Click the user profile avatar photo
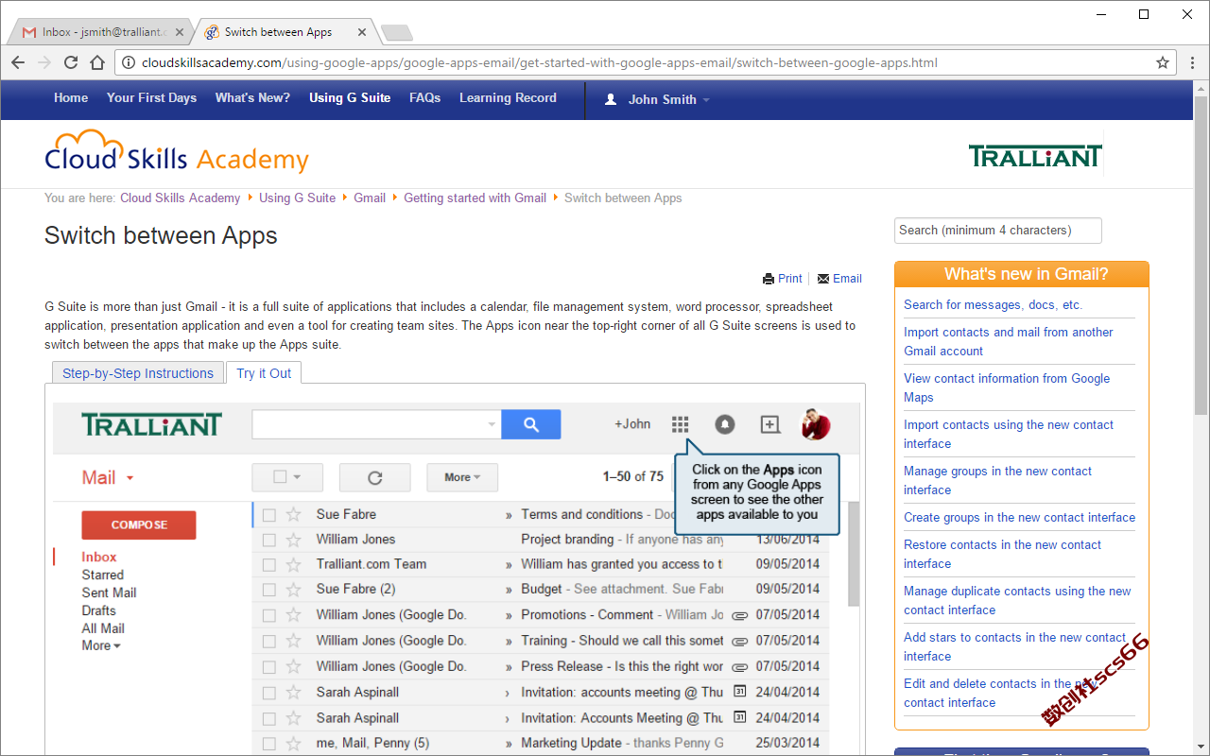 [816, 424]
